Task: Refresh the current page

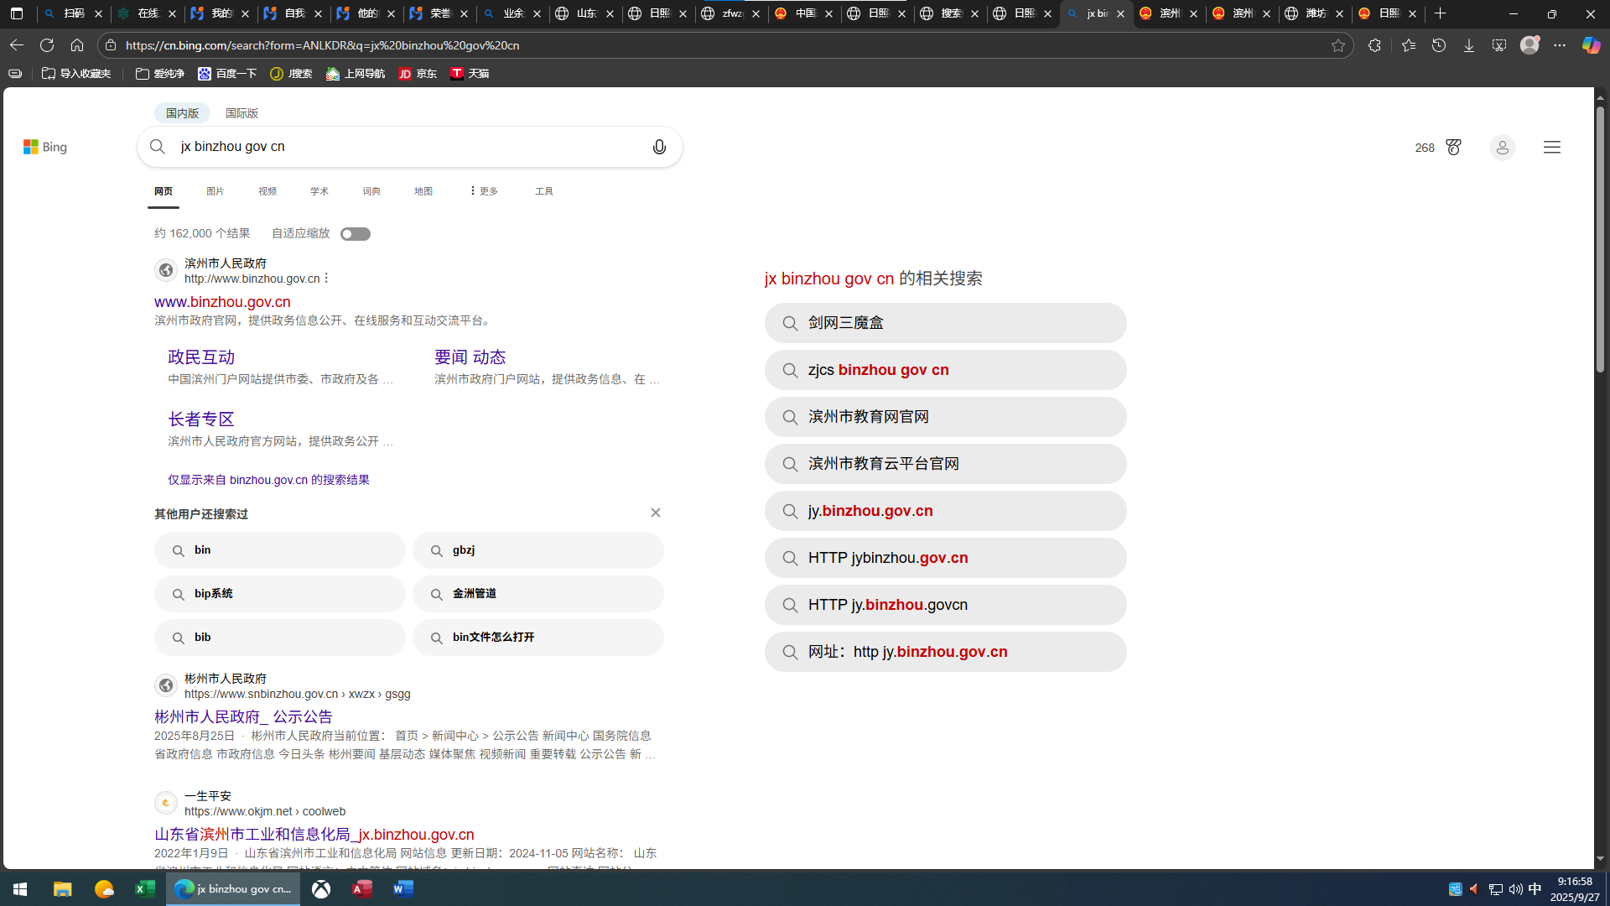Action: point(47,45)
